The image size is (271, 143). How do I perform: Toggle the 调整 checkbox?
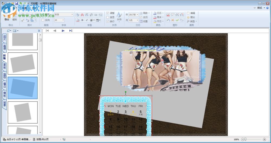(x=108, y=13)
